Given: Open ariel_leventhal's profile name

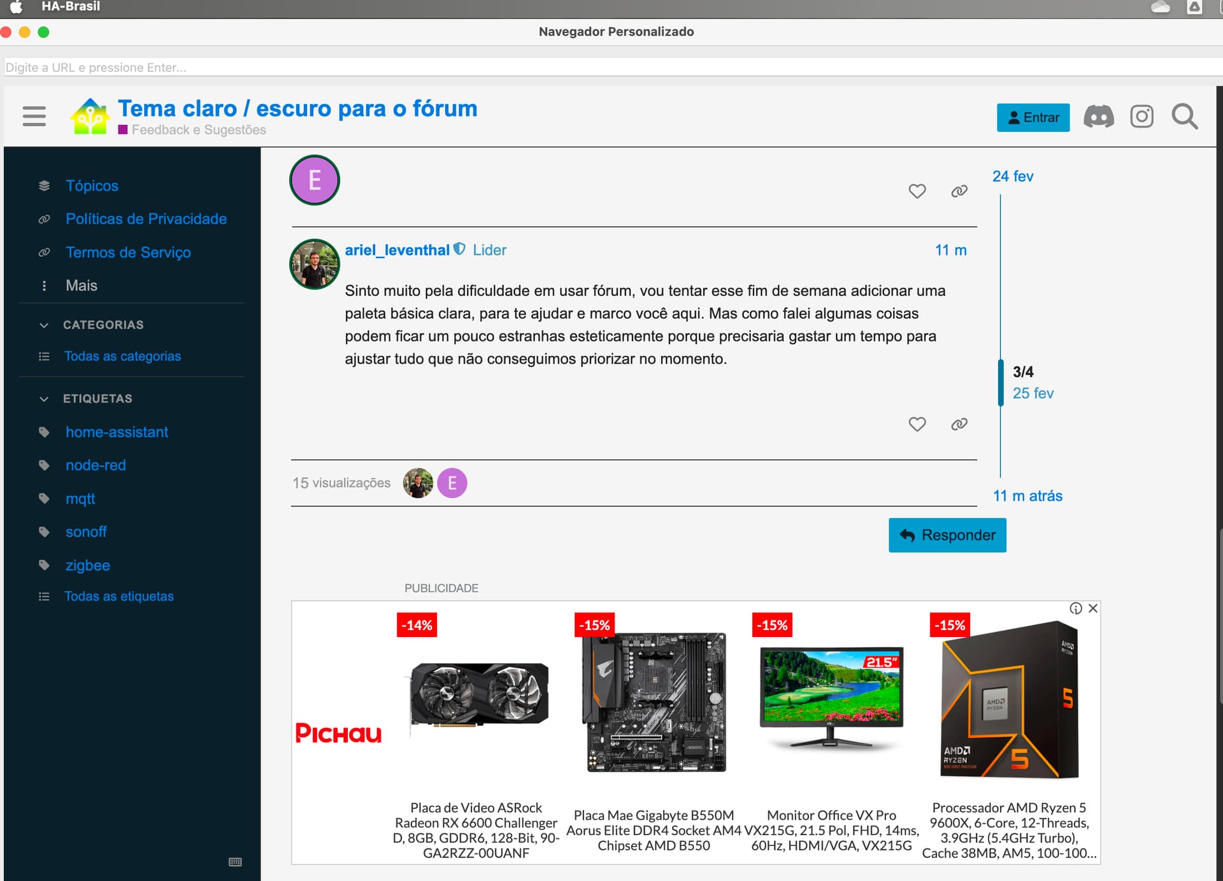Looking at the screenshot, I should coord(397,250).
